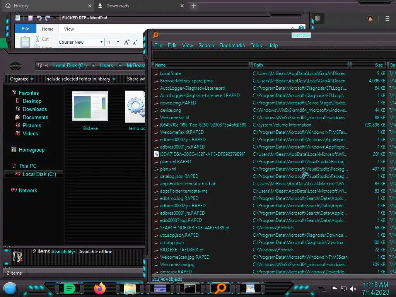Click the MrBeast breadcrumb in Explorer
The image size is (396, 297).
(x=136, y=65)
